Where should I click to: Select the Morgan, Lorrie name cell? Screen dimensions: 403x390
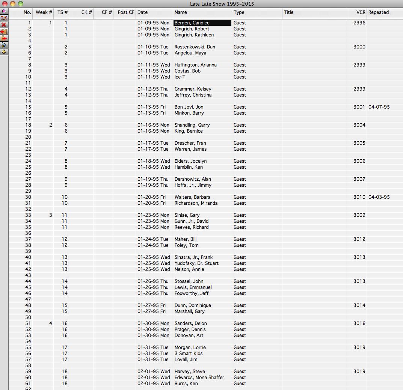coord(202,347)
